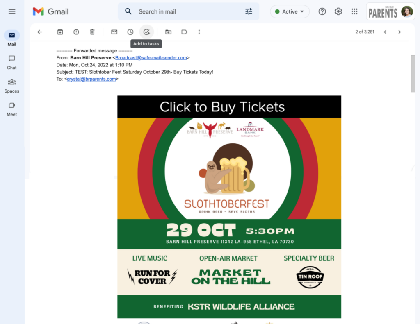This screenshot has height=324, width=420.
Task: Open the Move to folder icon
Action: pos(168,32)
